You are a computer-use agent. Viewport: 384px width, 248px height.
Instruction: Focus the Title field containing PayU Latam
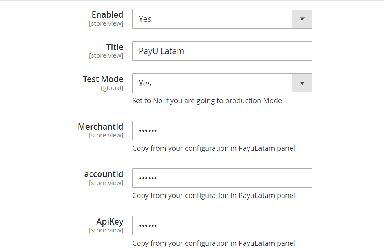(x=222, y=51)
